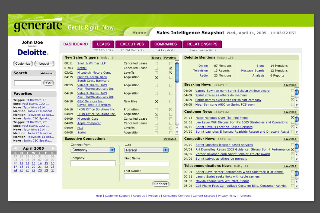Image resolution: width=320 pixels, height=213 pixels.
Task: Click the generate logo
Action: [38, 25]
